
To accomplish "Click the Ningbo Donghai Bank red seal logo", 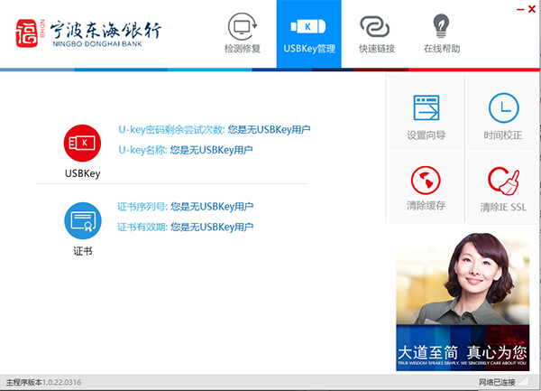I will click(x=26, y=33).
